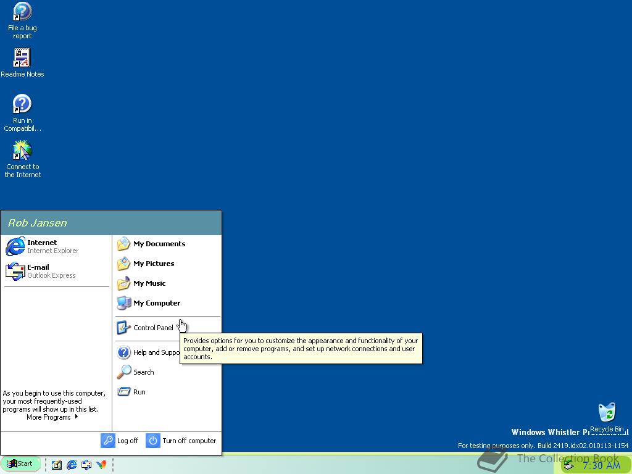Image resolution: width=632 pixels, height=474 pixels.
Task: Click the Outlook Express envelope icon
Action: tap(15, 272)
